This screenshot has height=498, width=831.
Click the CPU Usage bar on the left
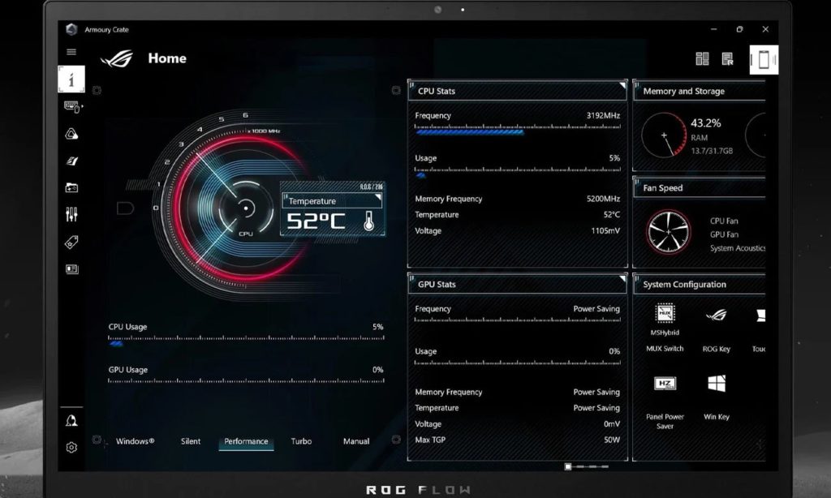pos(246,340)
